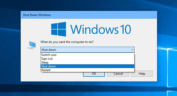Choose Restart from the dropdown list
The image size is (177, 96).
click(88, 70)
